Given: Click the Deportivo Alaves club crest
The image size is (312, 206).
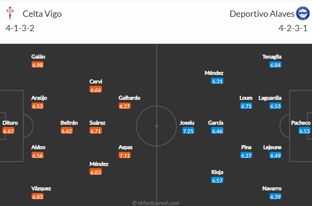Looking at the screenshot, I should (302, 13).
